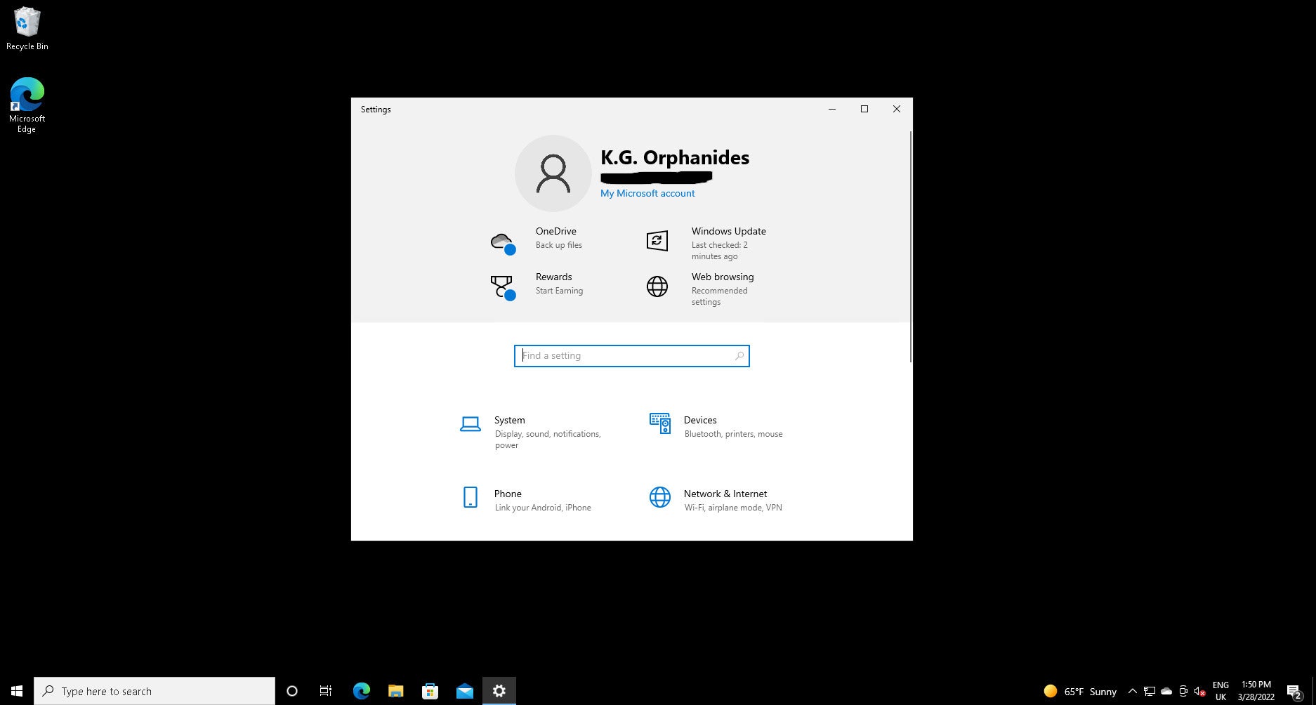Open the Web browsing globe icon
The width and height of the screenshot is (1316, 705).
point(657,286)
